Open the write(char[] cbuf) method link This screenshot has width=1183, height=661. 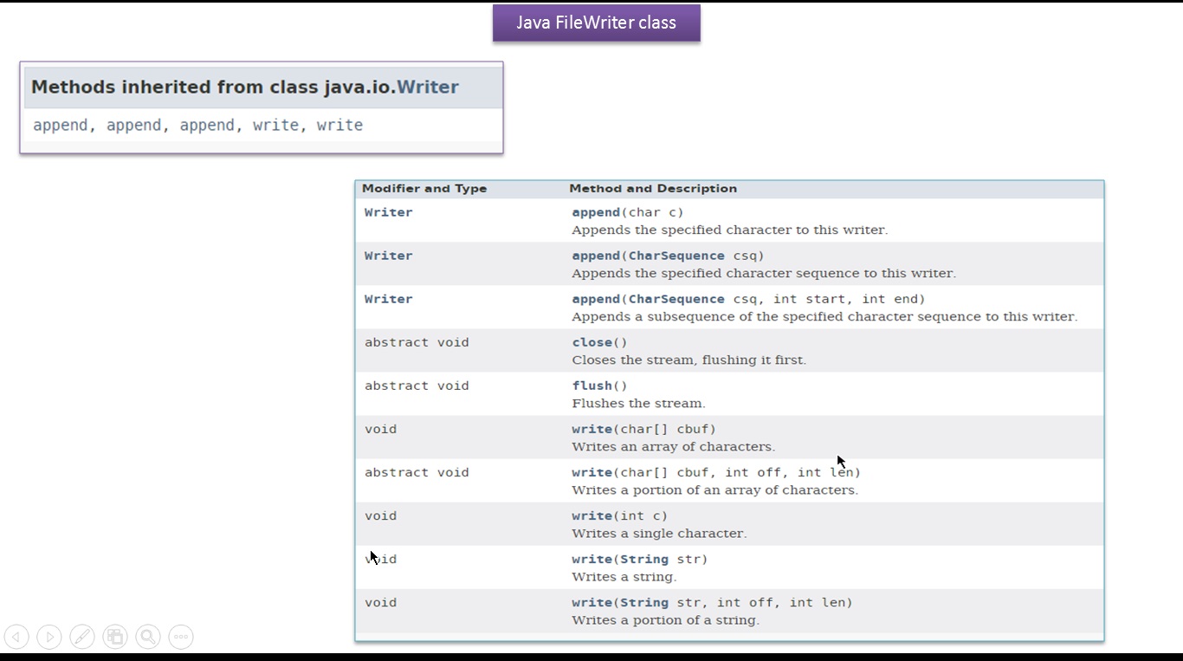[x=592, y=429]
